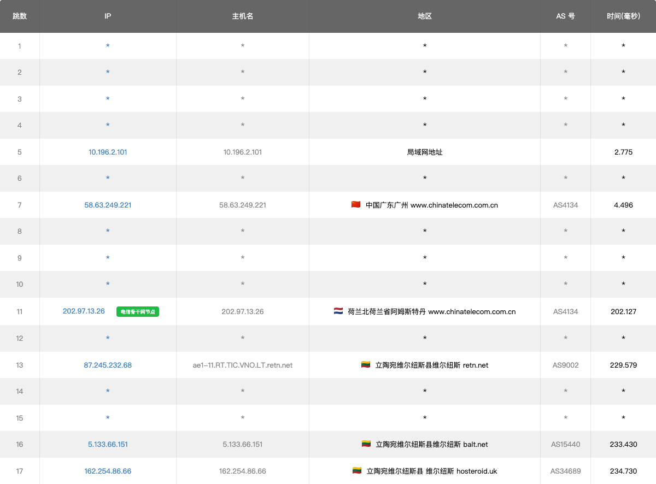Viewport: 656px width, 484px height.
Task: Click the 时间(毫秒) column header
Action: pyautogui.click(x=623, y=16)
